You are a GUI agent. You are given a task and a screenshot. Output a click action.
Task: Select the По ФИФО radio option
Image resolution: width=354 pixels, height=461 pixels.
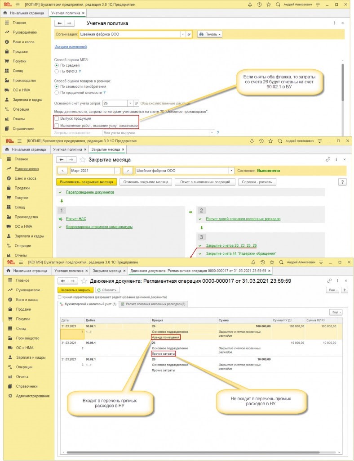[57, 71]
